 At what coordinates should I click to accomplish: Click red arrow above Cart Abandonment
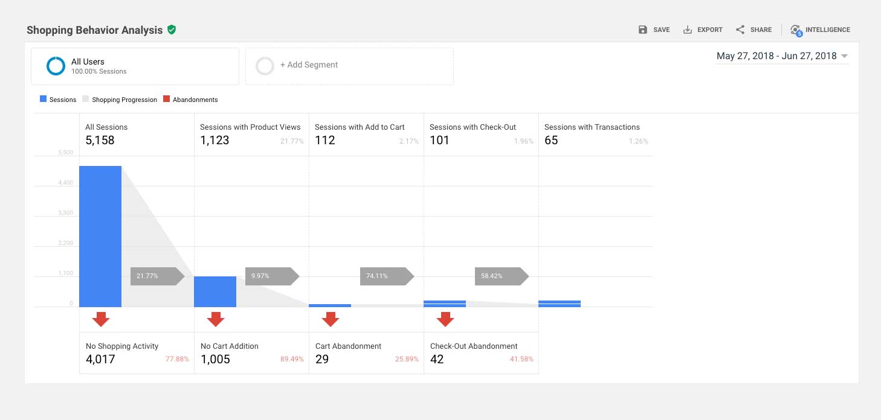coord(331,319)
